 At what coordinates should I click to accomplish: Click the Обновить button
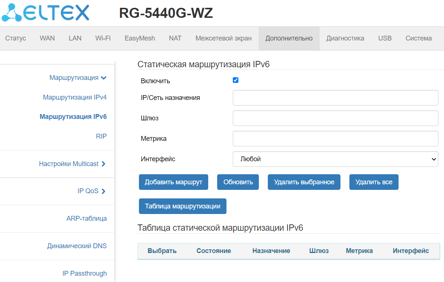(x=238, y=182)
